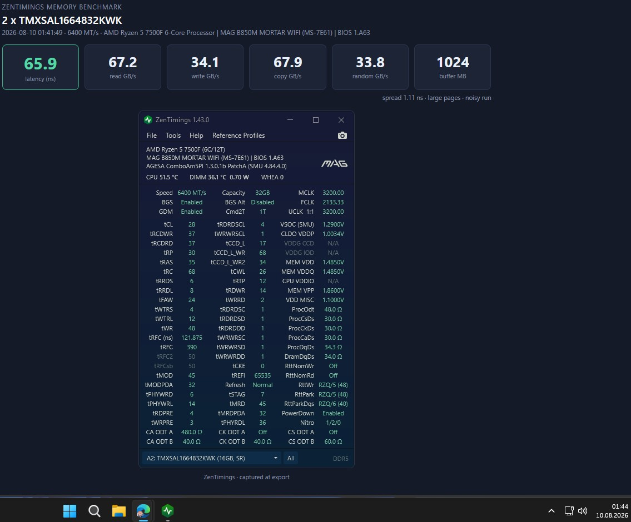Open File Explorer from taskbar
The height and width of the screenshot is (522, 631).
[x=119, y=511]
